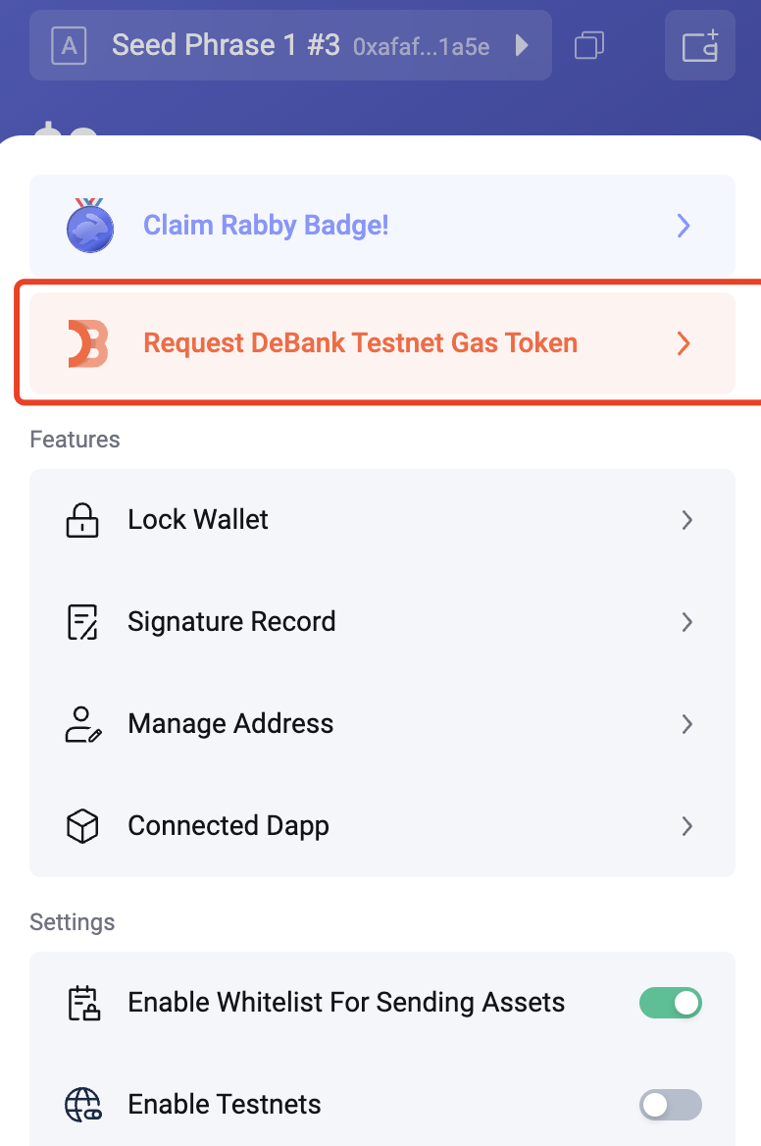Click the Connected Dapp cube icon
Screen dimensions: 761x1146
coord(82,826)
